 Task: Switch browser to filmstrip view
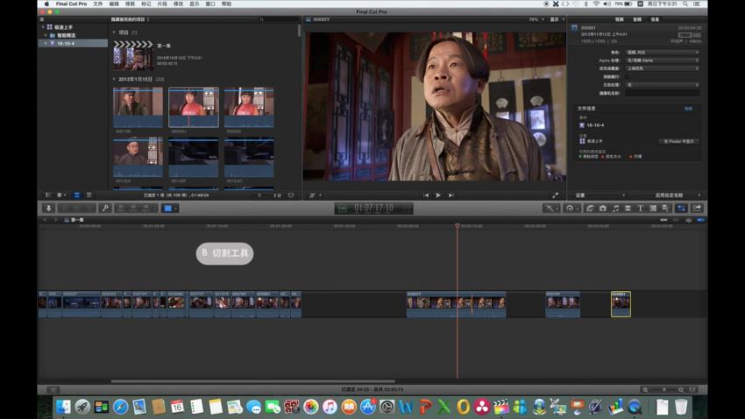click(x=76, y=195)
